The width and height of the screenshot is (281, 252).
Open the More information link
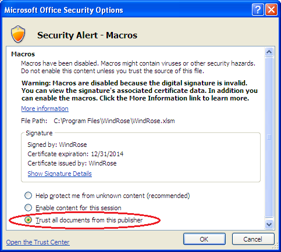coord(45,109)
